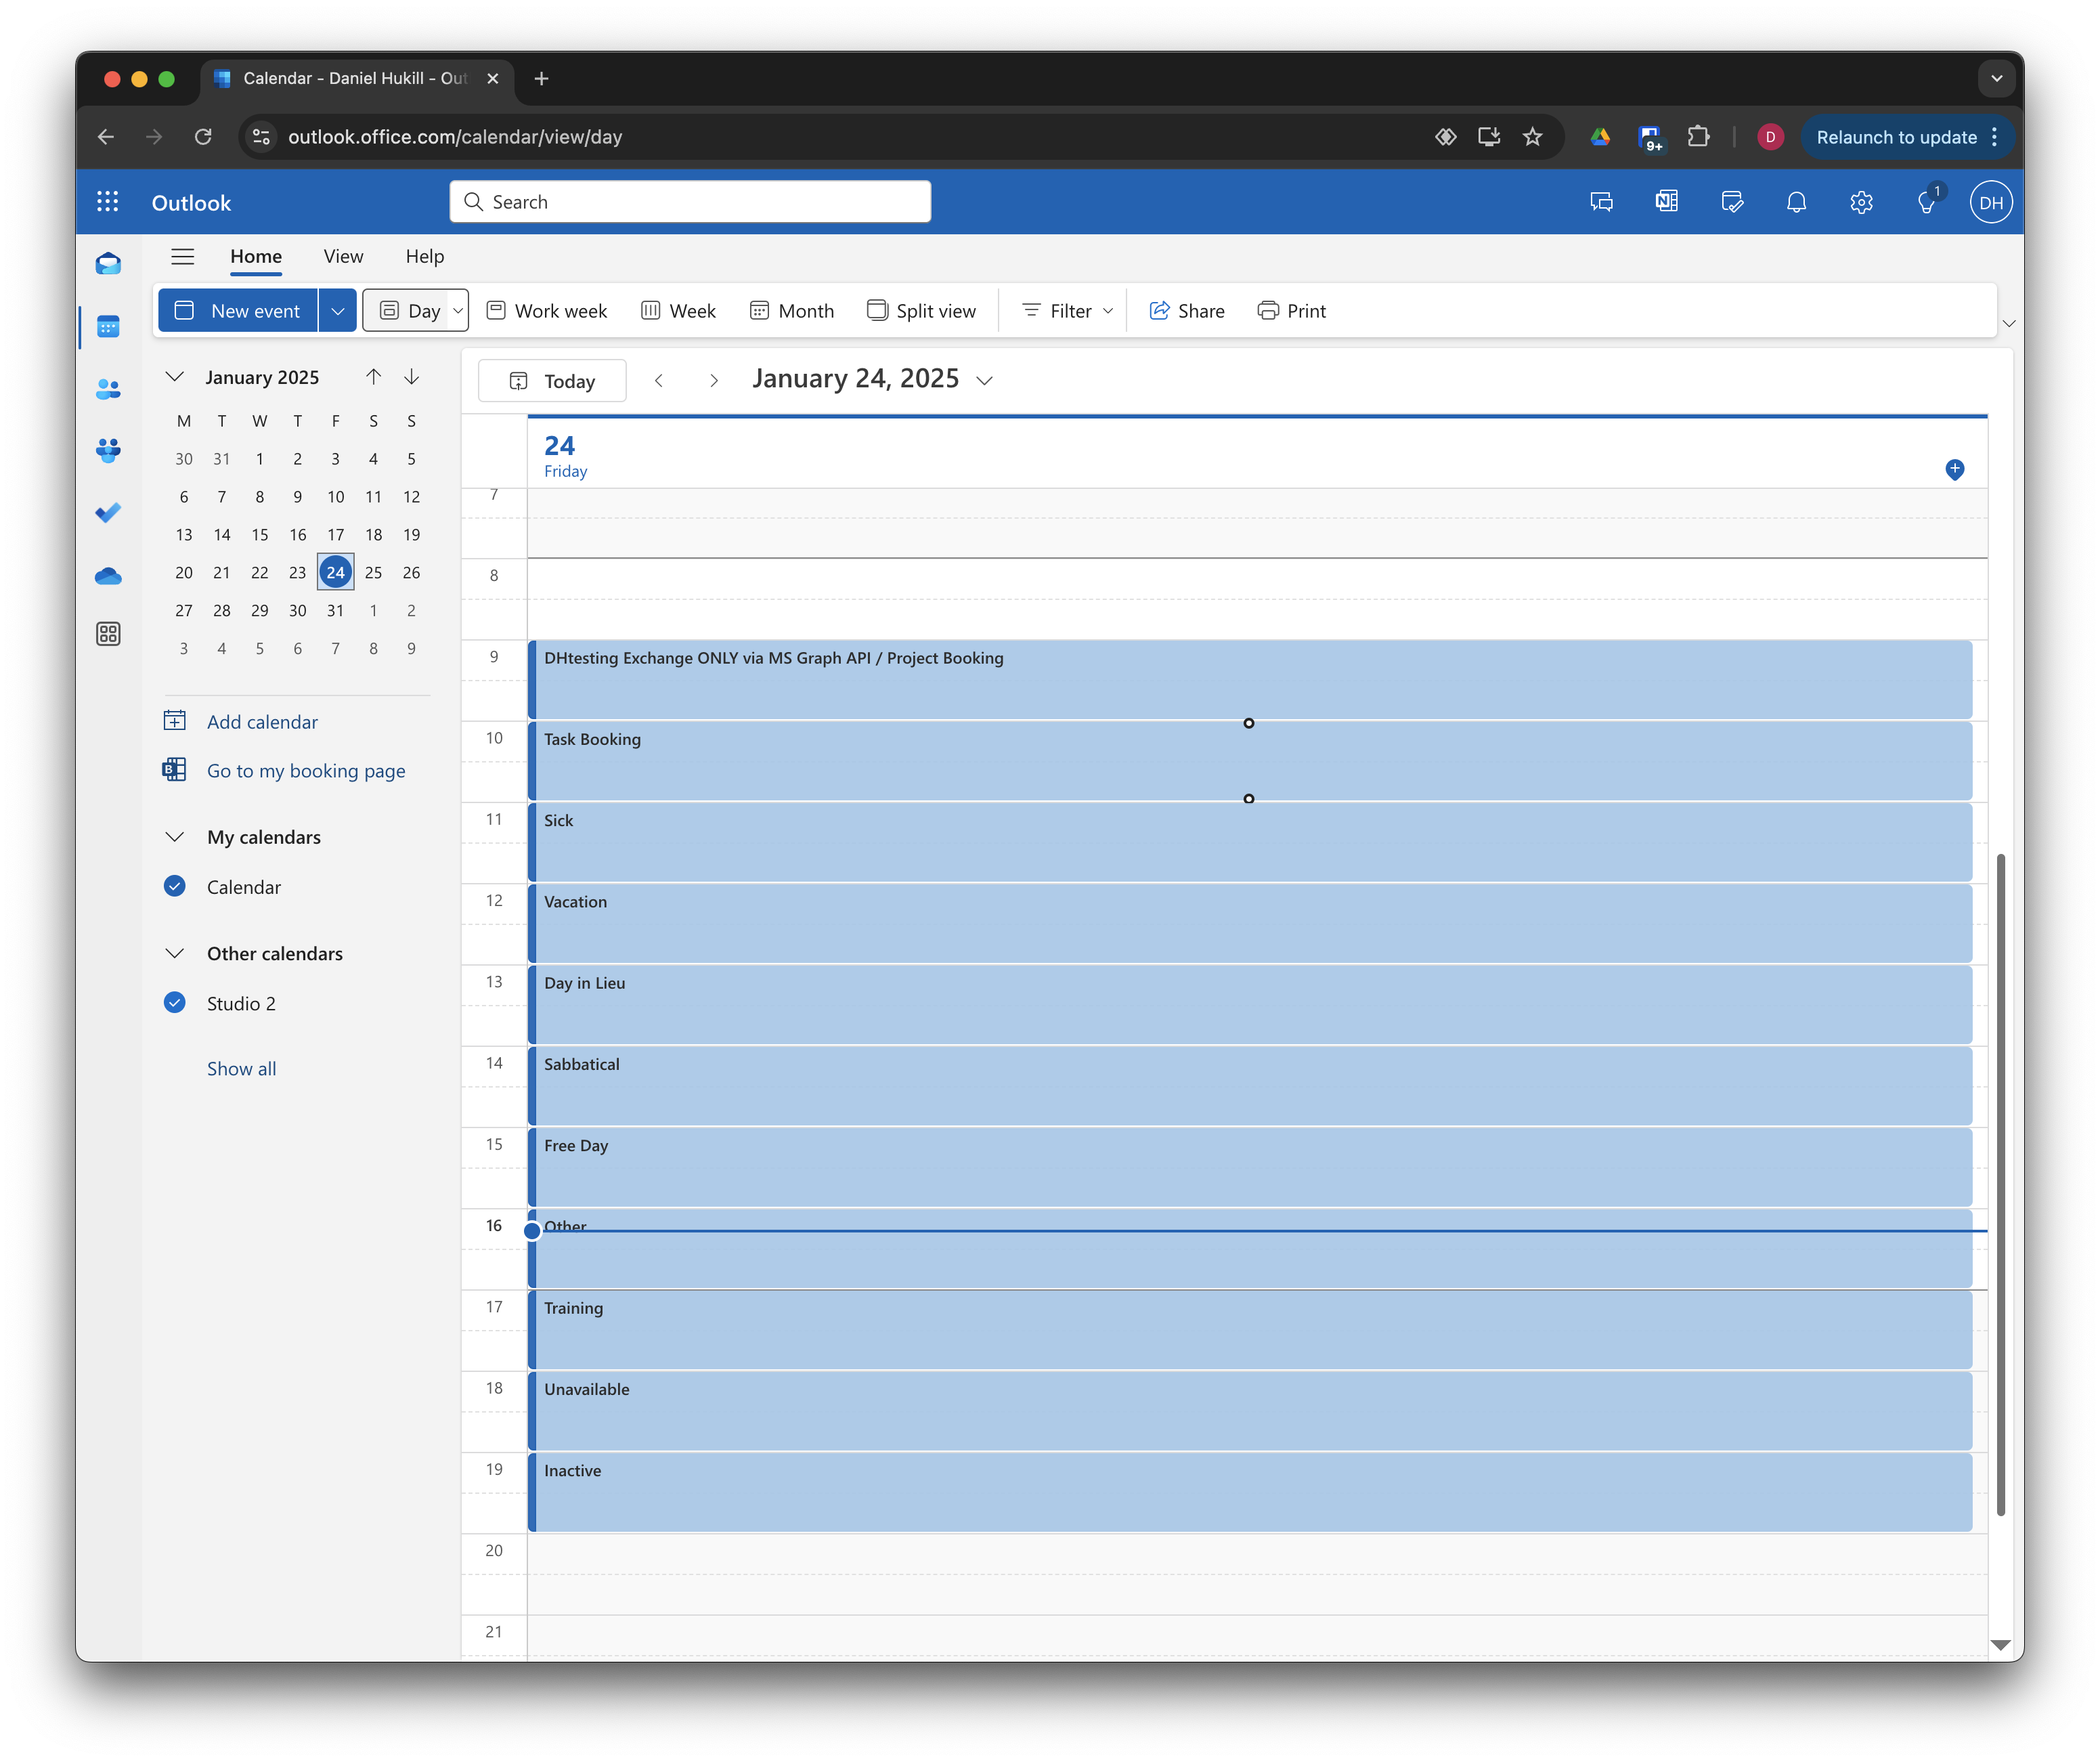The image size is (2100, 1762).
Task: Click the Today button
Action: click(x=553, y=381)
